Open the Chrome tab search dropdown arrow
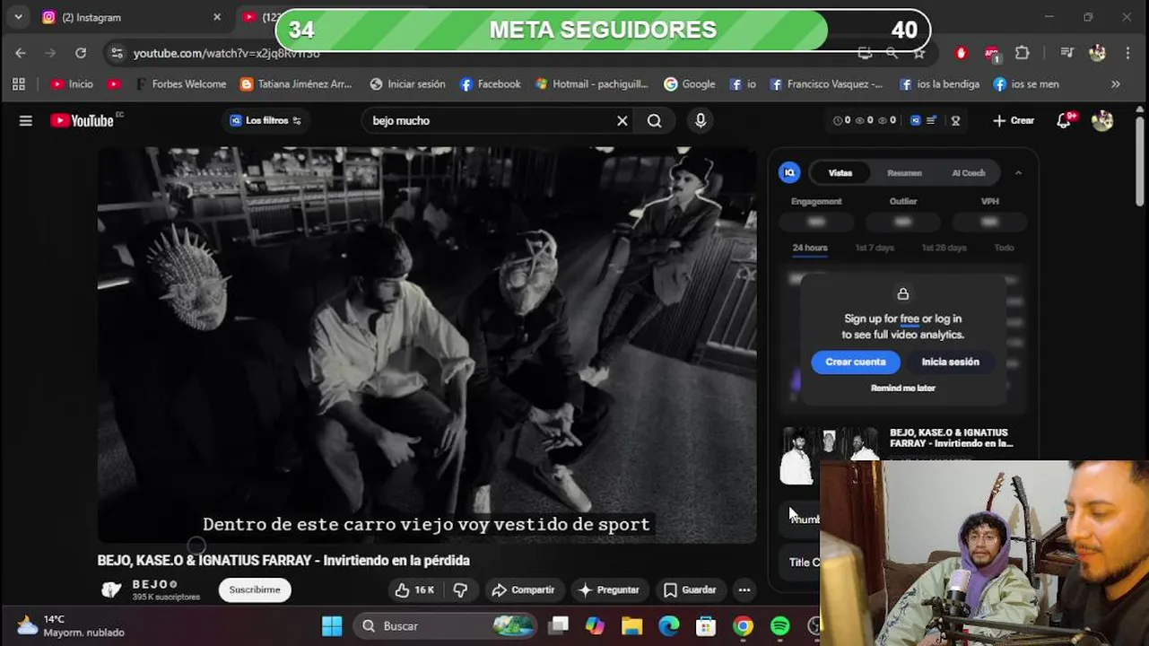 click(18, 17)
